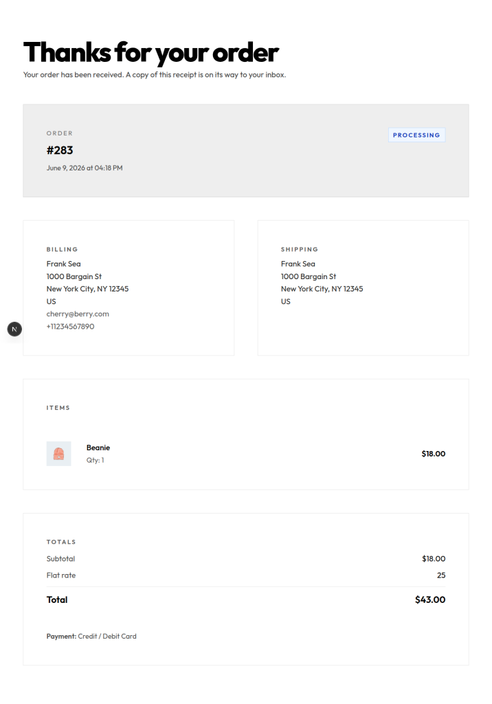The width and height of the screenshot is (492, 704).
Task: Click the order date June 9, 2026
Action: click(x=85, y=168)
